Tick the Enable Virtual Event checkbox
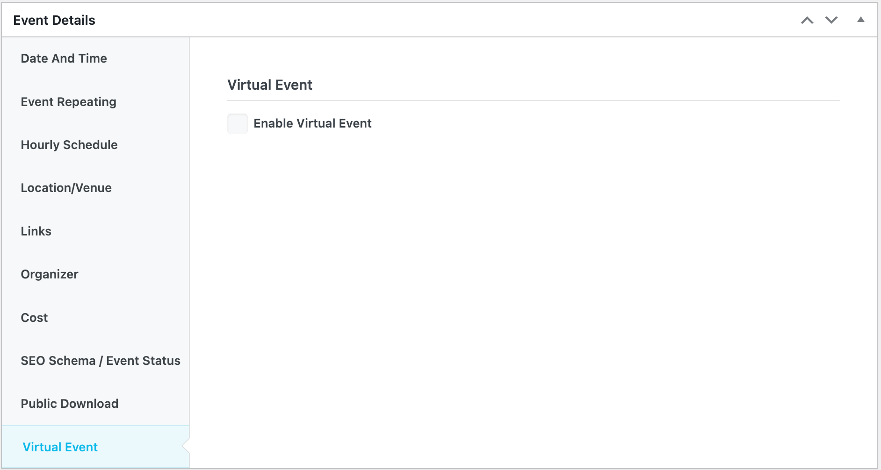The image size is (881, 470). [238, 124]
